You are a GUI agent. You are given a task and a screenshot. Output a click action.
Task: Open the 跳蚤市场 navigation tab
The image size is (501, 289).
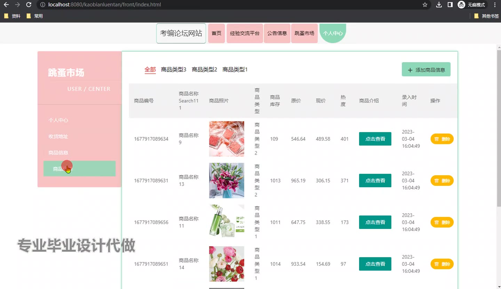pyautogui.click(x=304, y=33)
